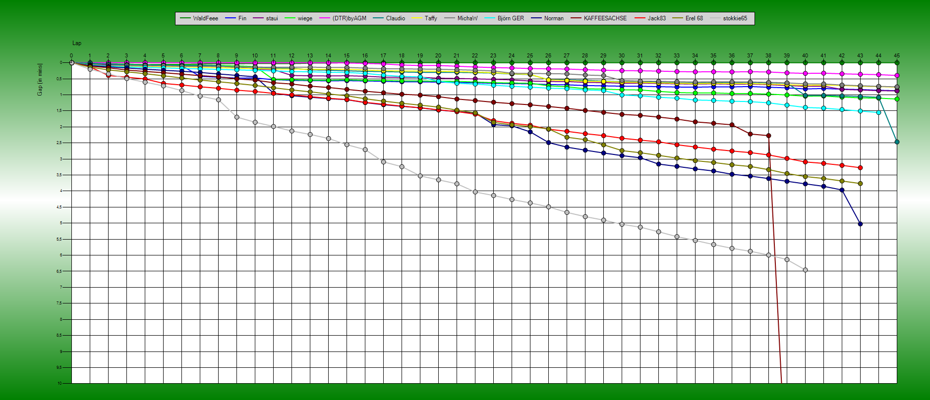Click WaldFeee's dark green point at lap 45
This screenshot has width=930, height=400.
point(897,63)
